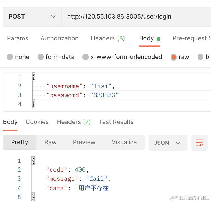The image size is (211, 202).
Task: Click the request URL input field
Action: tap(135, 17)
